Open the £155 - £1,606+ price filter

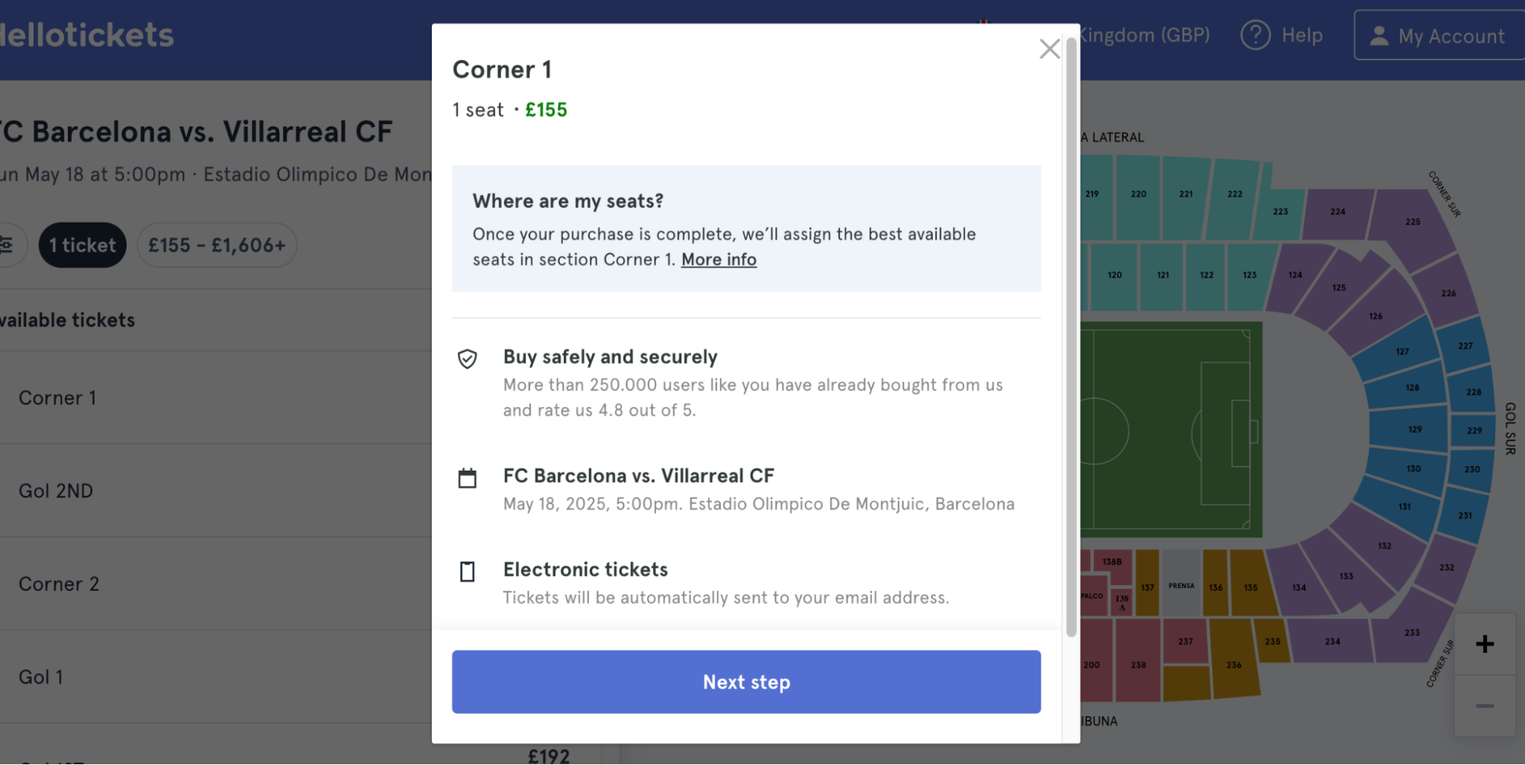(x=217, y=245)
